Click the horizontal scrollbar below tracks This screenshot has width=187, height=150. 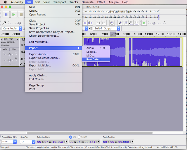[x=90, y=133]
